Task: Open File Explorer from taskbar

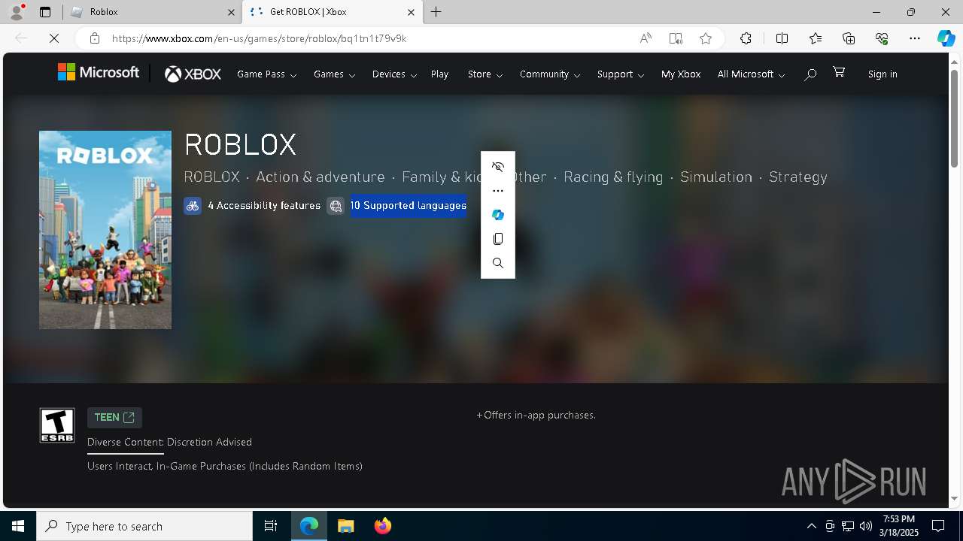Action: pyautogui.click(x=346, y=526)
